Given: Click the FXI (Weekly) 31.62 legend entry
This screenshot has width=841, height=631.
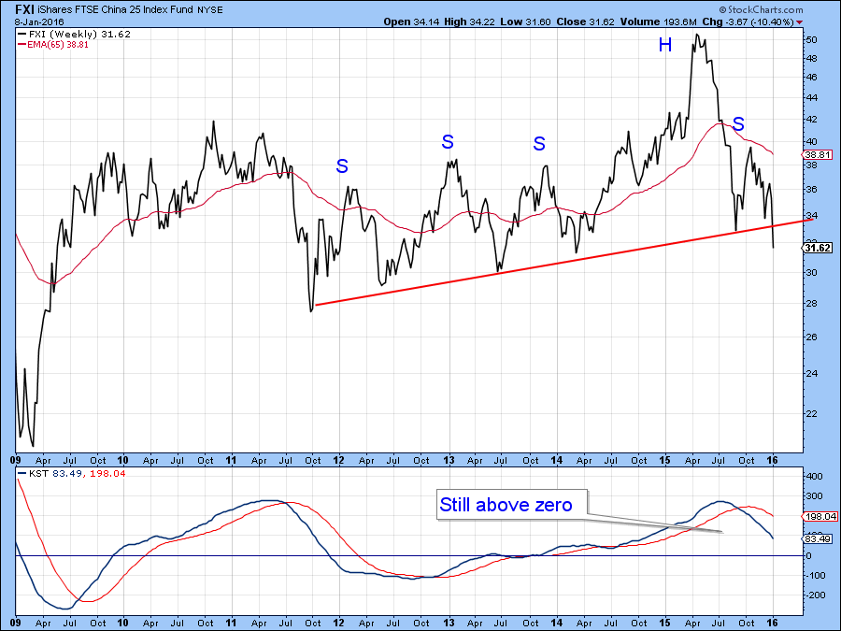Looking at the screenshot, I should 75,34.
